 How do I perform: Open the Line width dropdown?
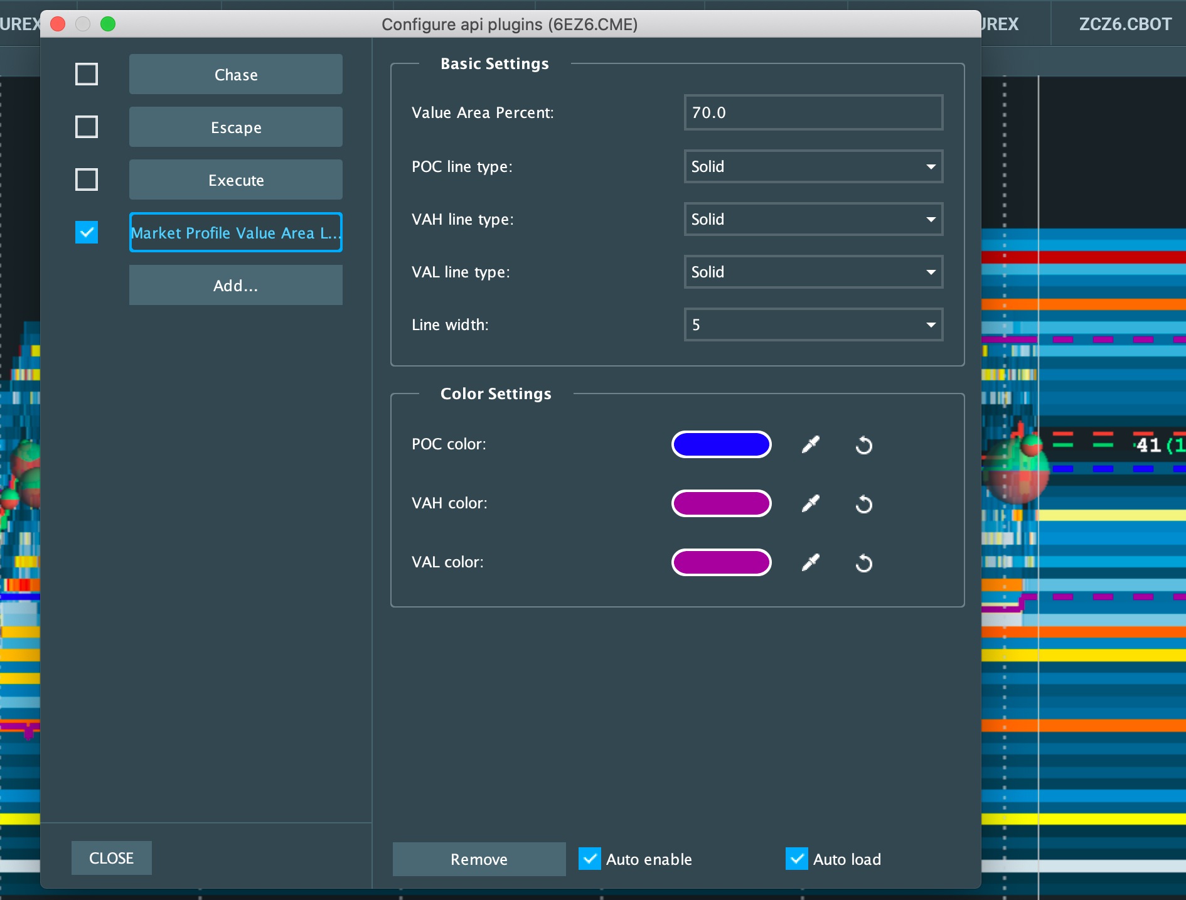pyautogui.click(x=813, y=324)
